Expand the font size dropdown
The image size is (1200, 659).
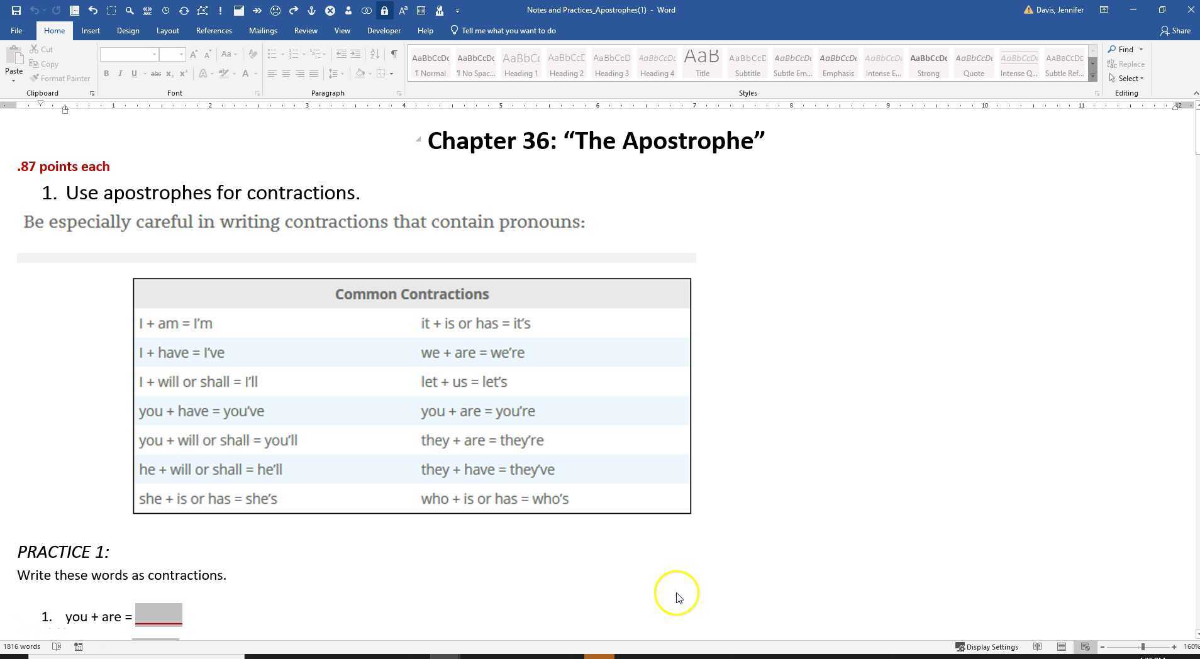182,54
